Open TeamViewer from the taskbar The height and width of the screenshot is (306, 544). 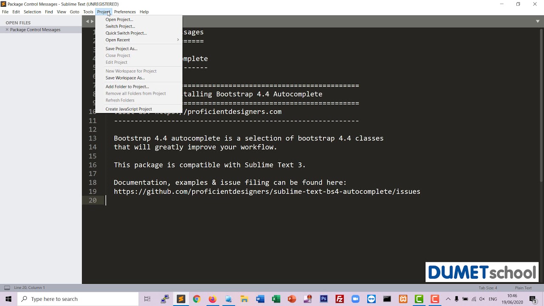[x=371, y=299]
